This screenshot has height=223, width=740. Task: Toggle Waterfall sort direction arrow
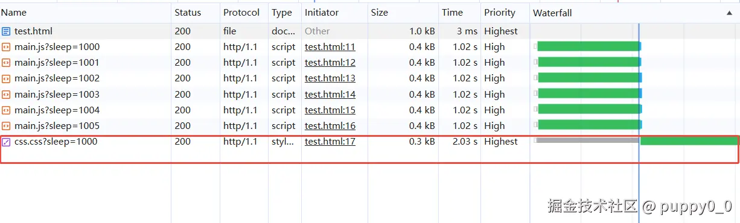tap(729, 13)
